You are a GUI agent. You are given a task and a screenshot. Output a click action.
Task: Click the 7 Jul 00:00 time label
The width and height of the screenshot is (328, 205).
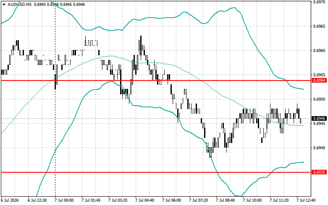(x=64, y=200)
